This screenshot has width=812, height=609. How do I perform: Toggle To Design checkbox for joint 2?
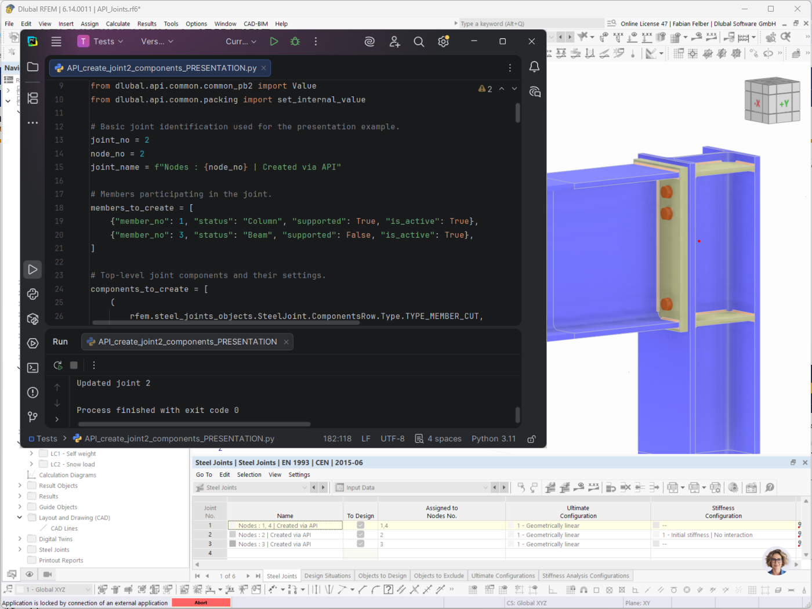(x=360, y=535)
